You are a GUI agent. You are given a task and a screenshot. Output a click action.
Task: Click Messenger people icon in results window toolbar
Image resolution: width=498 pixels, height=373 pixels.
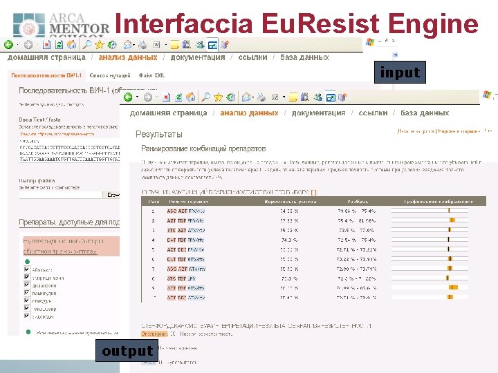317,97
